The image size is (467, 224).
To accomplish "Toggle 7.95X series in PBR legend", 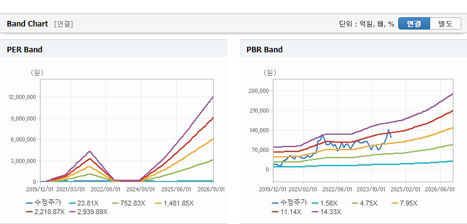I will tap(405, 203).
